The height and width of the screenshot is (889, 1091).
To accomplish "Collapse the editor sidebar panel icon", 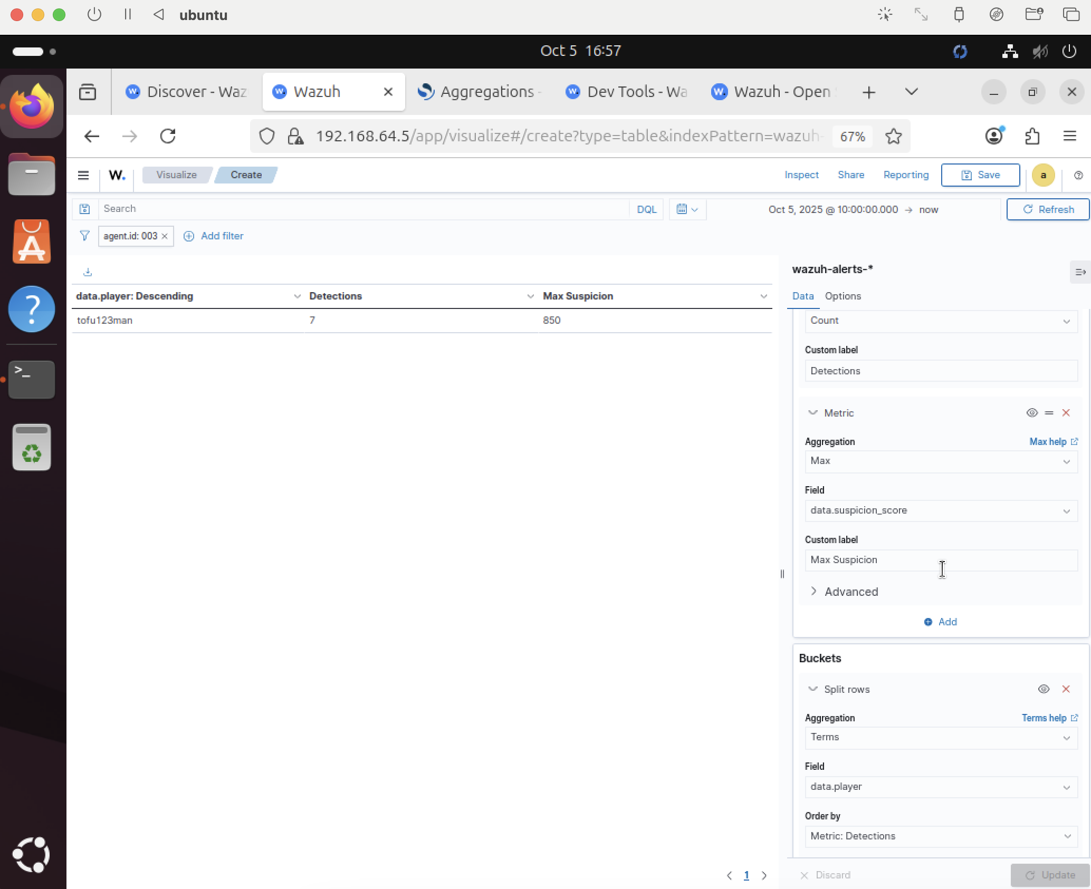I will pyautogui.click(x=1080, y=272).
